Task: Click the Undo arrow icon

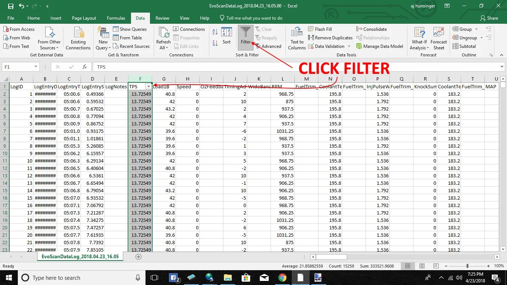Action: (x=22, y=6)
